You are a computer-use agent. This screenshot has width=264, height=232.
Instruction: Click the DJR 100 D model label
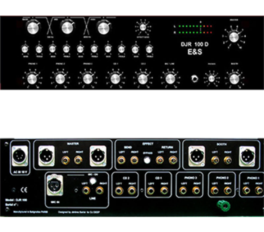(194, 44)
